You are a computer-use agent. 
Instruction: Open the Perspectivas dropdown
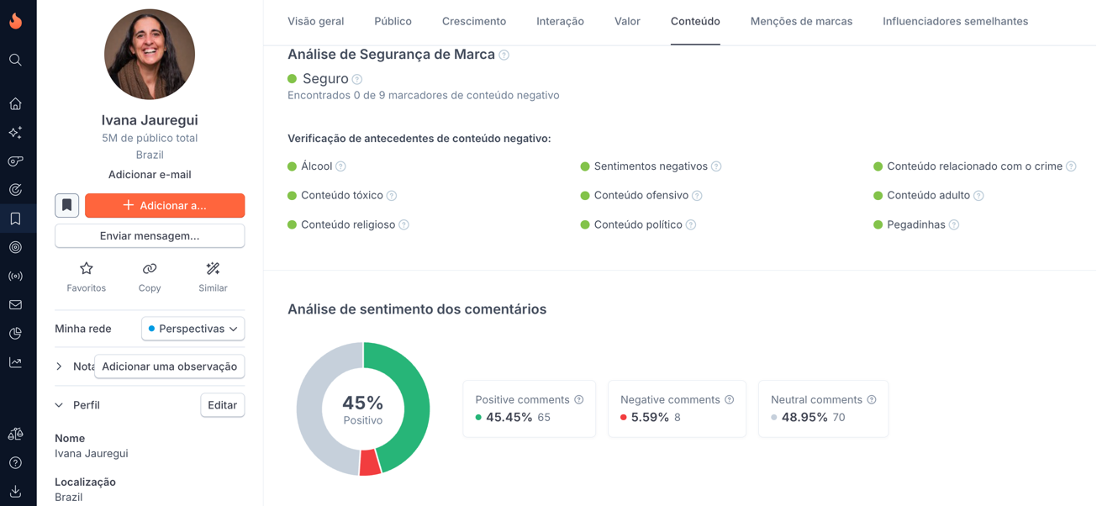point(193,329)
